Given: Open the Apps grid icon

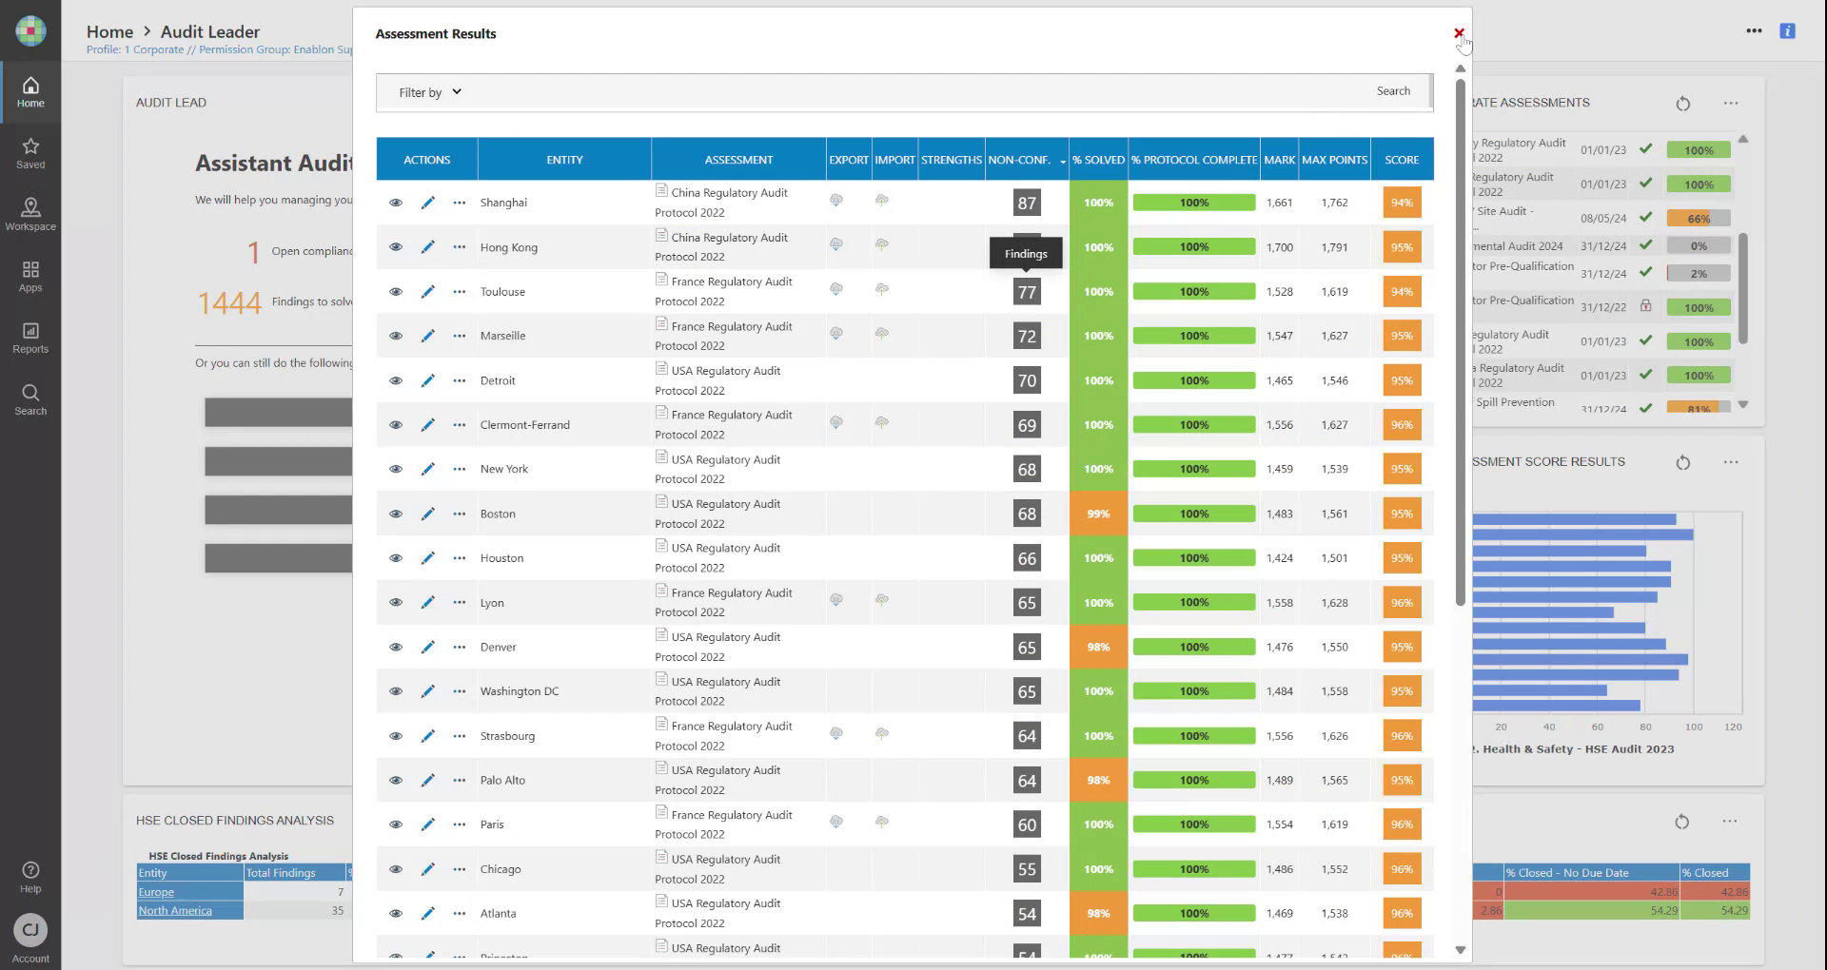Looking at the screenshot, I should click(30, 276).
